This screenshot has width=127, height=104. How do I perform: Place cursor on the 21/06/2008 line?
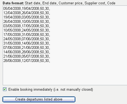click(x=26, y=56)
